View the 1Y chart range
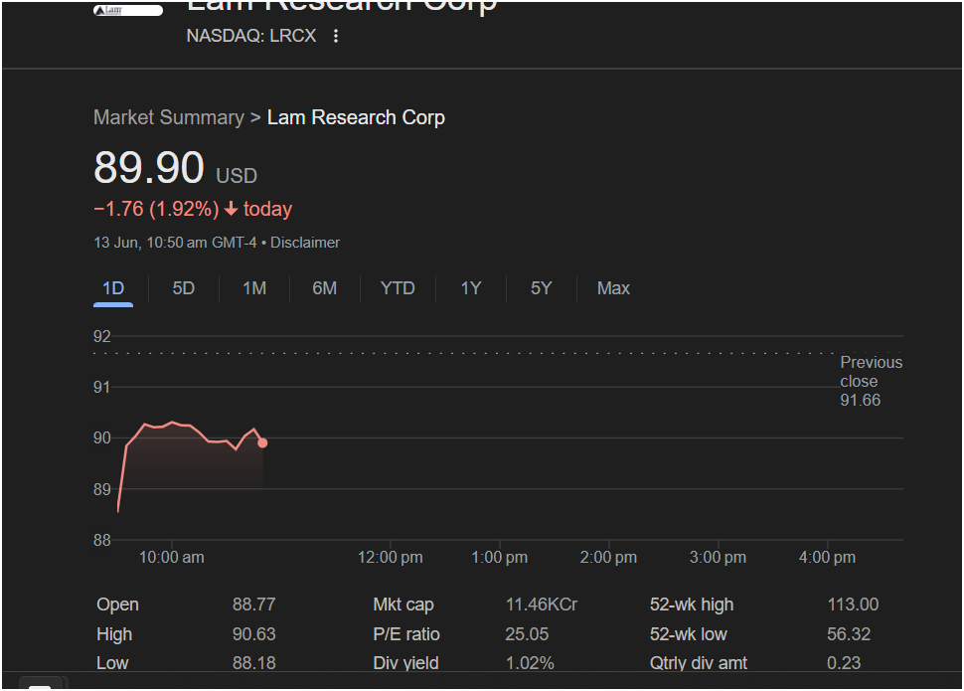Screen dimensions: 964x691 pyautogui.click(x=471, y=288)
